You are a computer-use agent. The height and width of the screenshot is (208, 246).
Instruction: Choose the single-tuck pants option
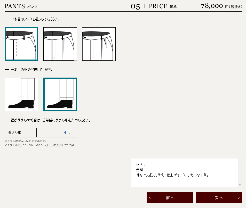60,44
